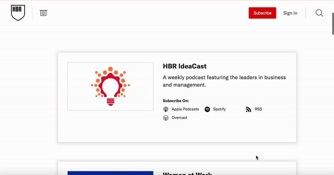Viewport: 334px width, 175px height.
Task: Click the "Subscribe On:" label
Action: [176, 101]
